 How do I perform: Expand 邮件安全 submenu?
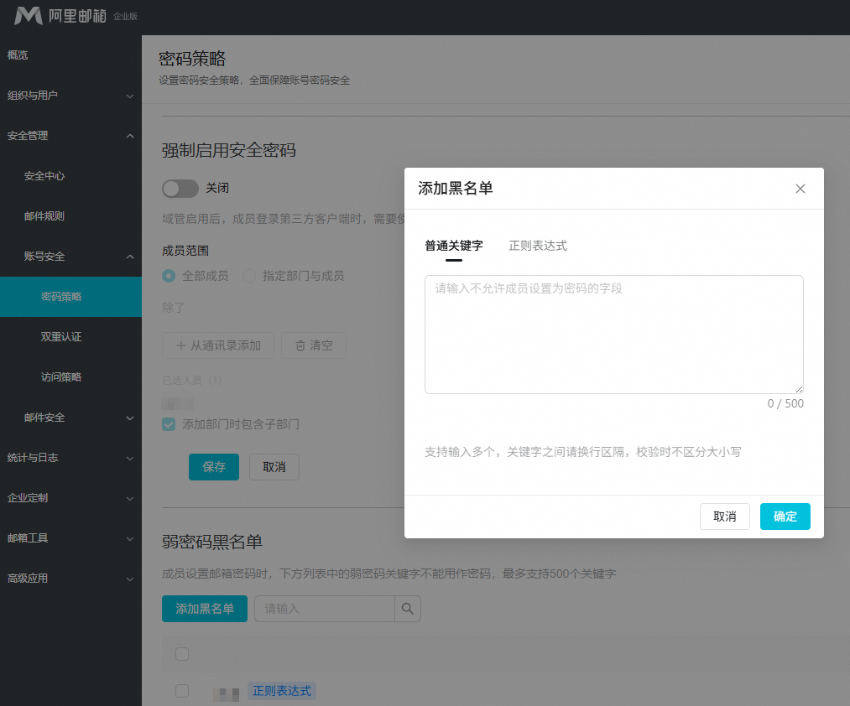pyautogui.click(x=70, y=418)
